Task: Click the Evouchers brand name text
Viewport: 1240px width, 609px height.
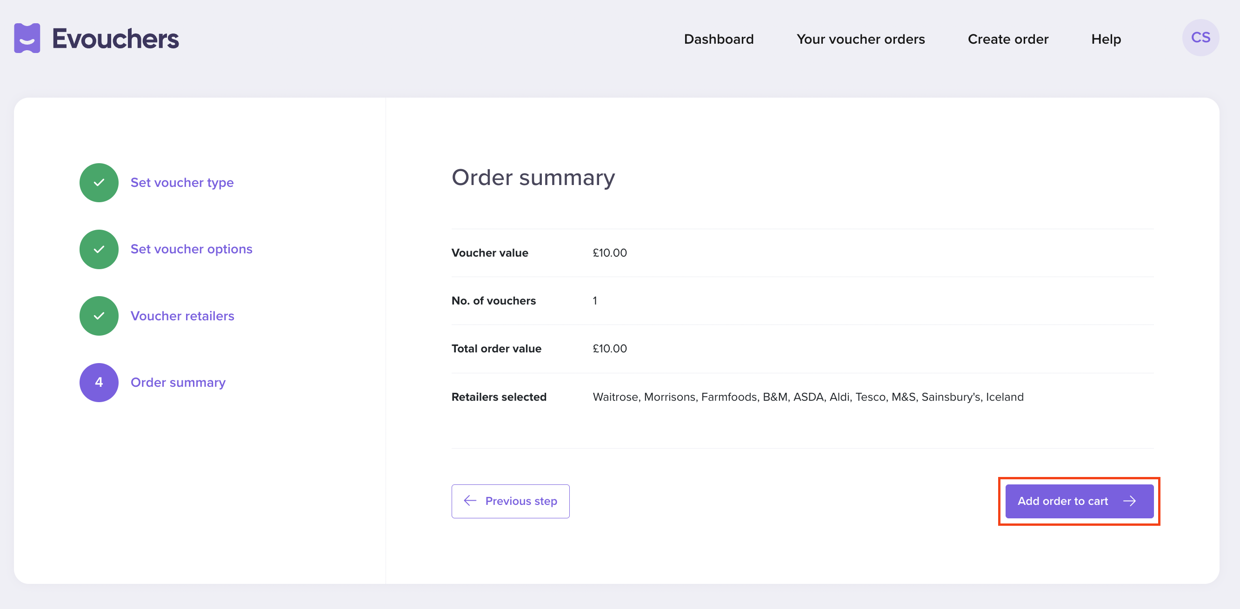Action: coord(115,39)
